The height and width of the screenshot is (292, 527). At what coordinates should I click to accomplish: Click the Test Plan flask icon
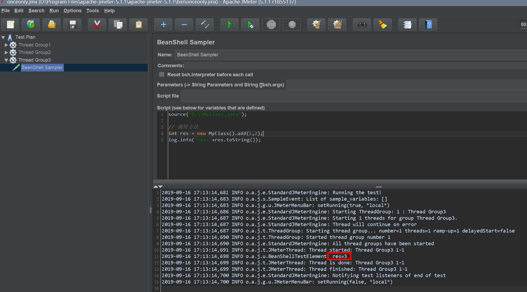point(10,37)
